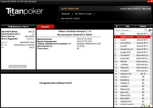Minimize the tournament lobby window
The height and width of the screenshot is (108, 153).
[149, 1]
